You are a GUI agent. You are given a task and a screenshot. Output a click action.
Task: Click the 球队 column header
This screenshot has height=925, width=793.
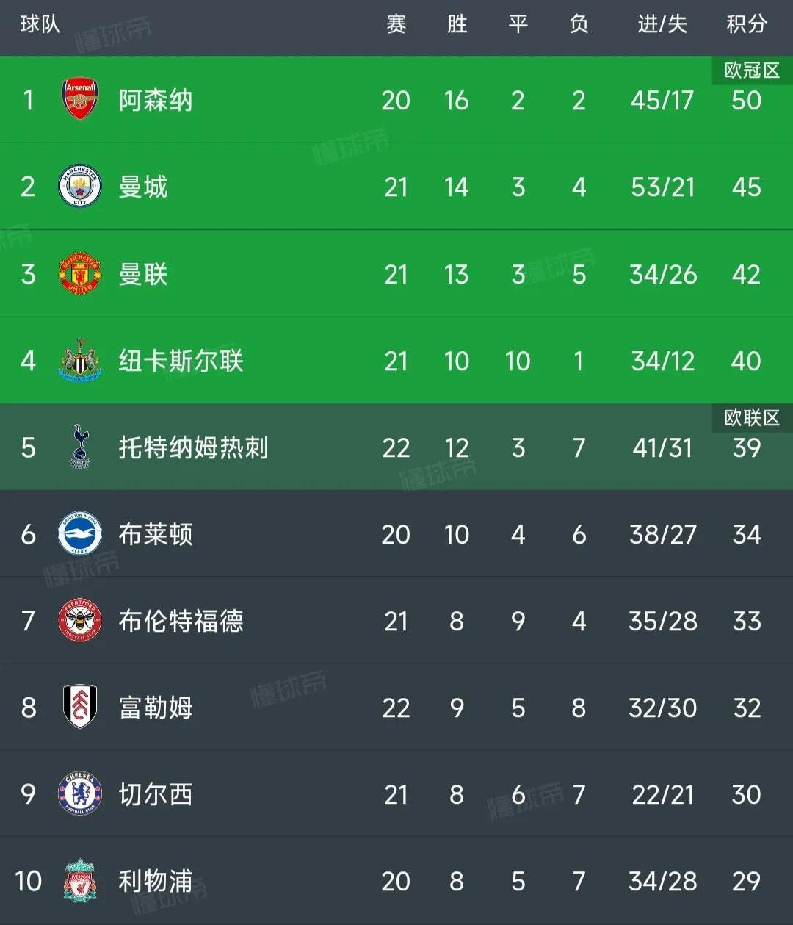click(40, 25)
